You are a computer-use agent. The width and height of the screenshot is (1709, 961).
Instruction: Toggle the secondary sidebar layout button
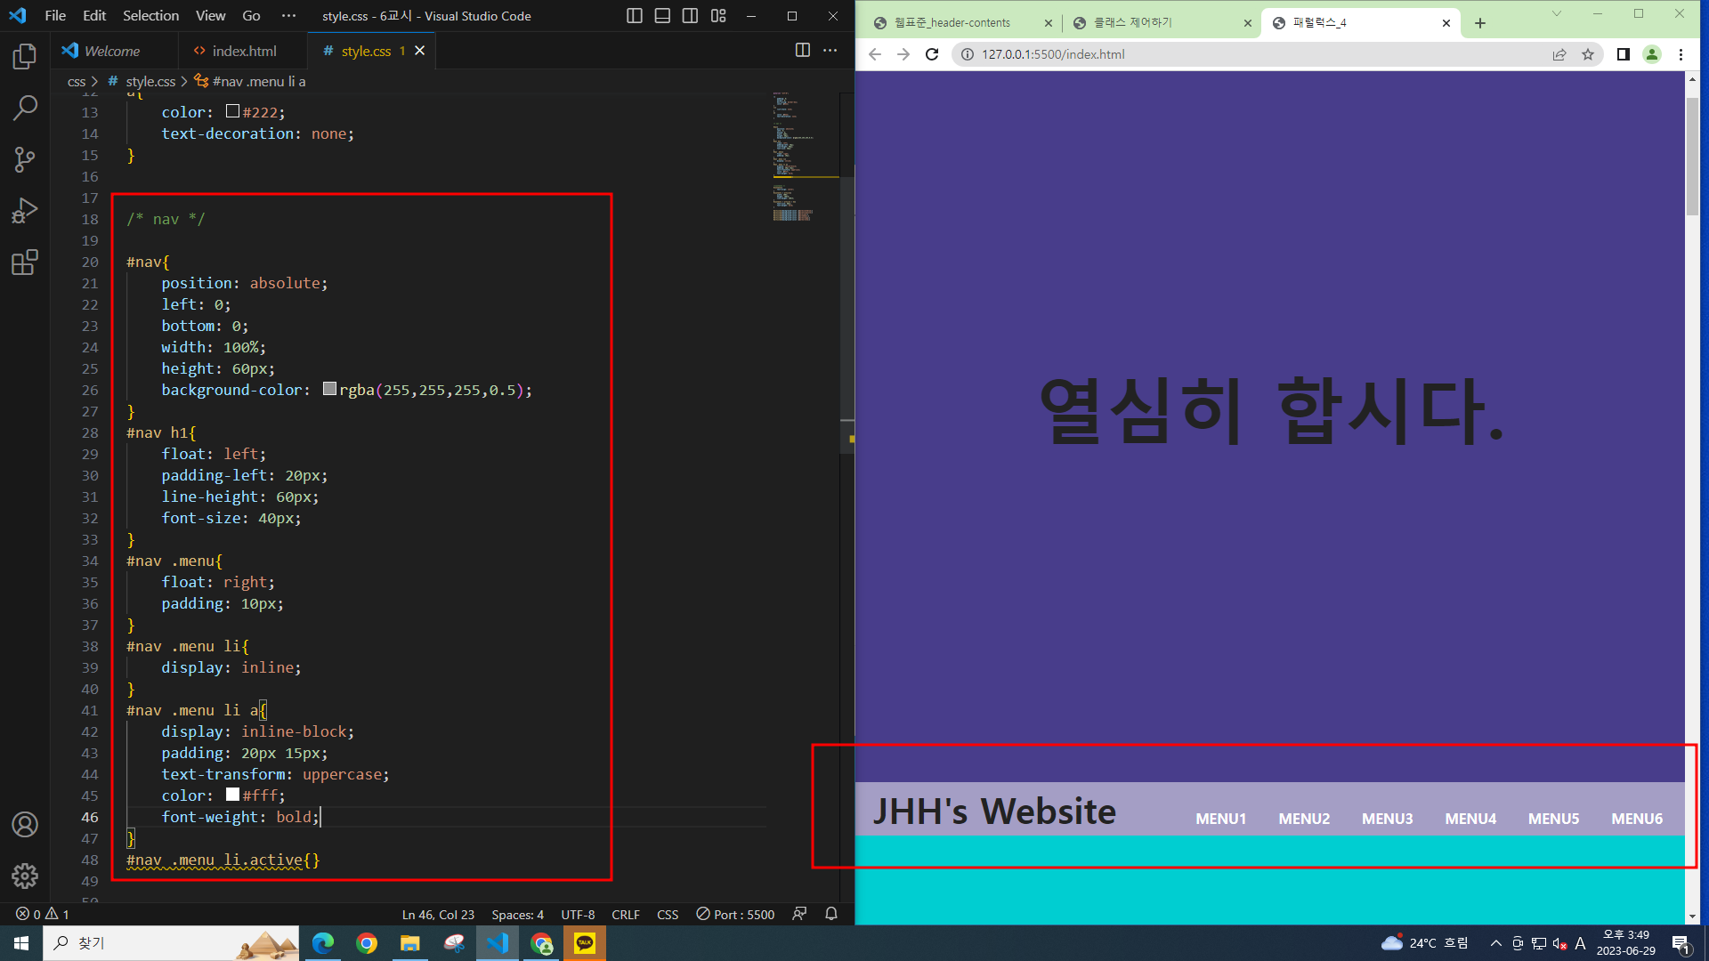pos(690,16)
